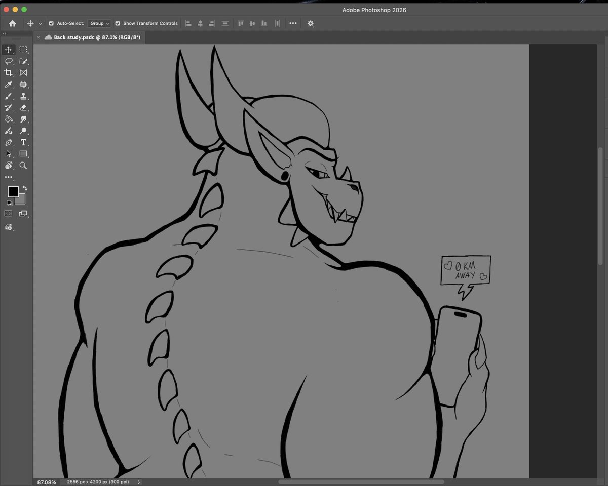Select the Clone Stamp tool
This screenshot has width=608, height=486.
click(23, 96)
